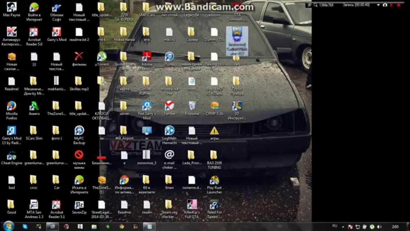Viewport: 410px width, 231px height.
Task: Open the Skrillex mp3 folder
Action: tap(79, 83)
